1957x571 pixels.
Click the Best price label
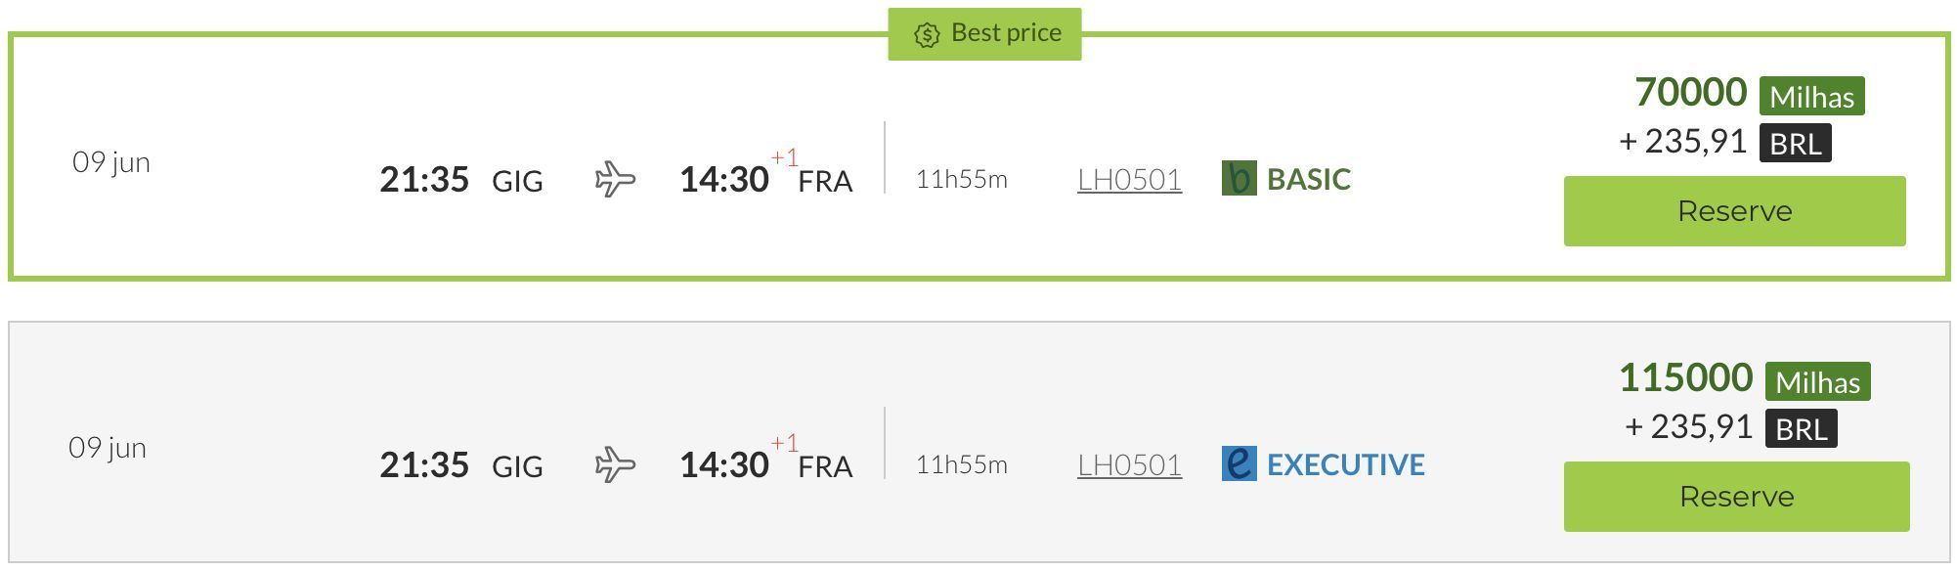[1006, 33]
